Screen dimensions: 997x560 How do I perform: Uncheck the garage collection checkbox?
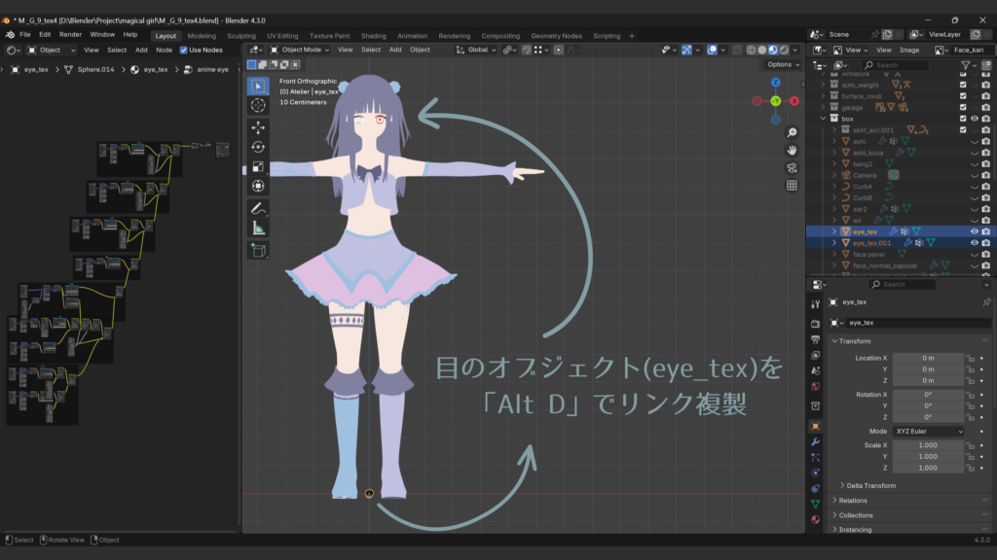point(963,108)
